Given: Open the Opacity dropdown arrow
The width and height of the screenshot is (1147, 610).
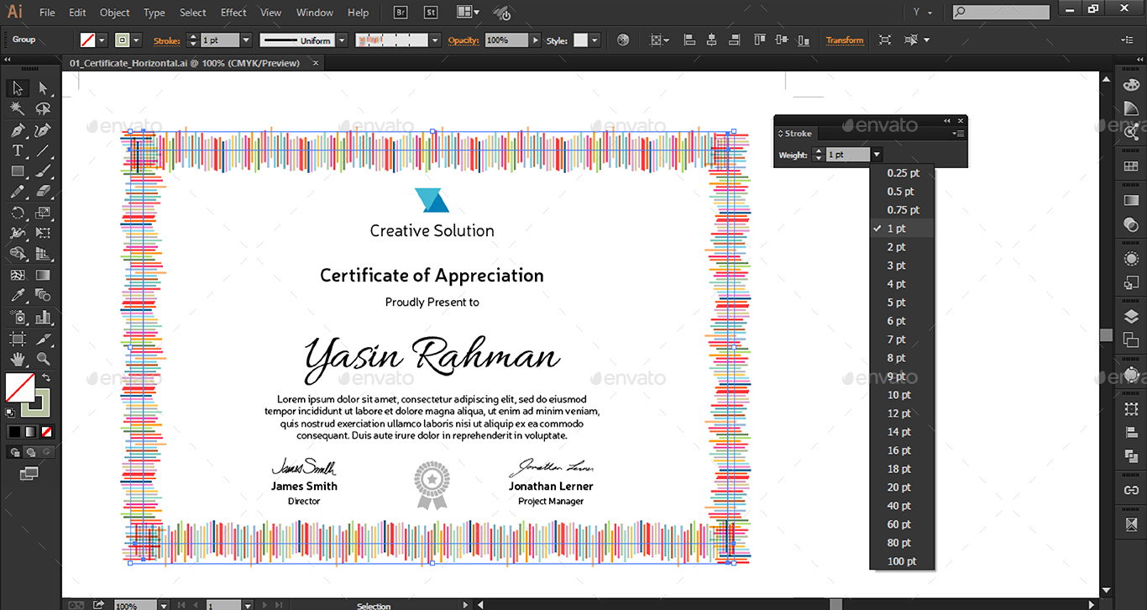Looking at the screenshot, I should (535, 40).
